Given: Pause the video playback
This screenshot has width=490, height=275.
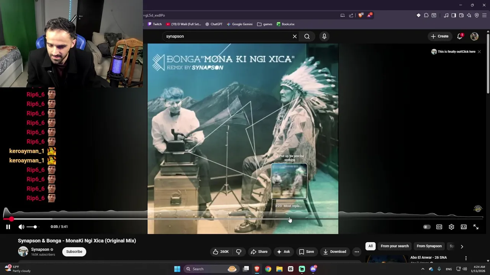Looking at the screenshot, I should click(x=8, y=227).
